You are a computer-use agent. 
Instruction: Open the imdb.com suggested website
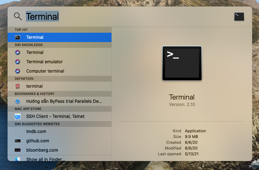click(x=36, y=132)
